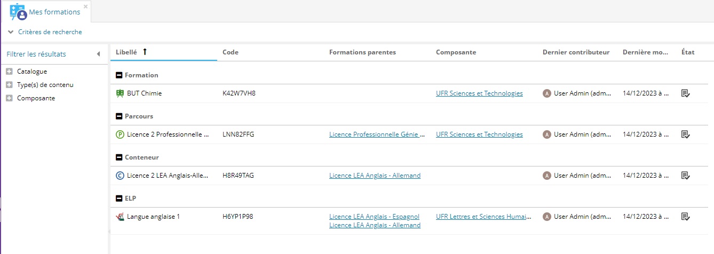714x254 pixels.
Task: Collapse the Parcours group
Action: [119, 116]
